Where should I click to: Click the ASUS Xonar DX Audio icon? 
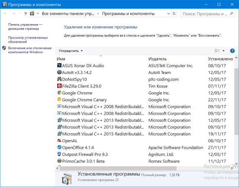point(59,66)
